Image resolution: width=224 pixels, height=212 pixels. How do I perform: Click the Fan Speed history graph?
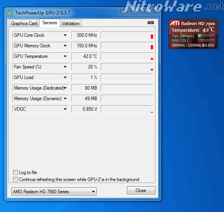(x=127, y=67)
